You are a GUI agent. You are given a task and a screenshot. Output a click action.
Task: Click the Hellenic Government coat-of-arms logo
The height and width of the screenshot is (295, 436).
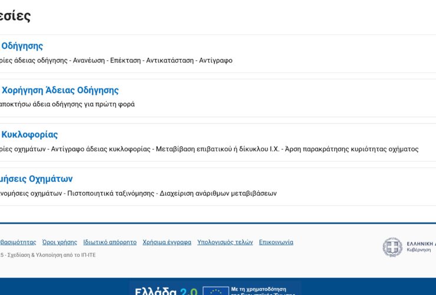pyautogui.click(x=392, y=247)
